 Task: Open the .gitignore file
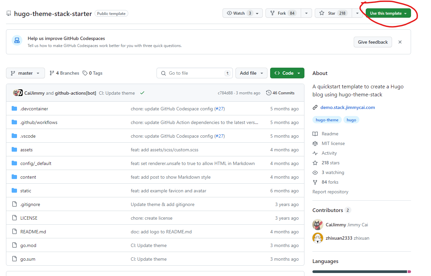click(30, 204)
